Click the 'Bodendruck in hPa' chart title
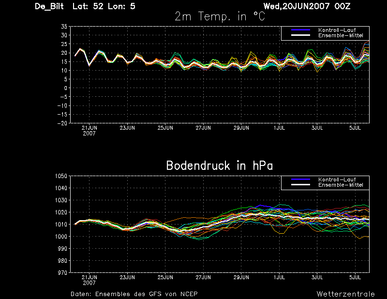 220,165
